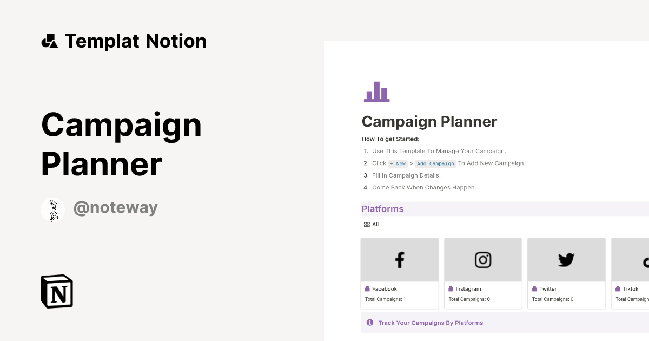649x341 pixels.
Task: Click the Twitter bird icon
Action: click(x=566, y=259)
